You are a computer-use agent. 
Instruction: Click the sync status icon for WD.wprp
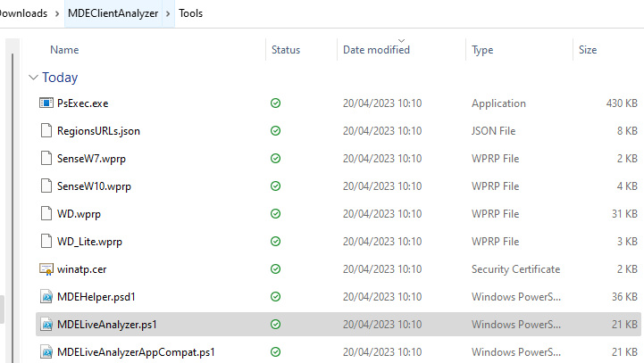coord(276,214)
